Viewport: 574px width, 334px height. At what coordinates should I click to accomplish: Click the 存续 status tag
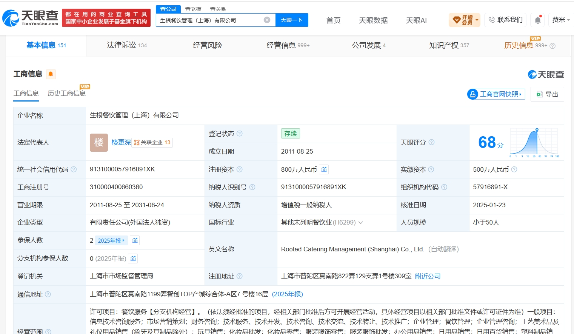click(x=290, y=134)
